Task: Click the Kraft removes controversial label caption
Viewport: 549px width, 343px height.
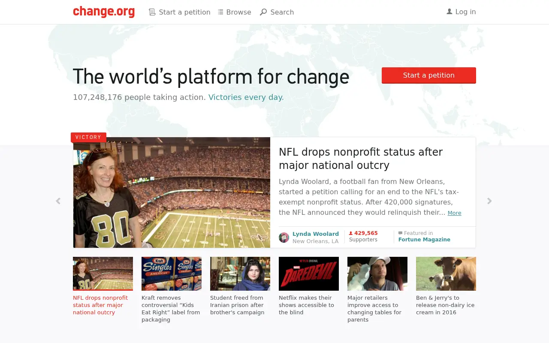Action: 171,309
